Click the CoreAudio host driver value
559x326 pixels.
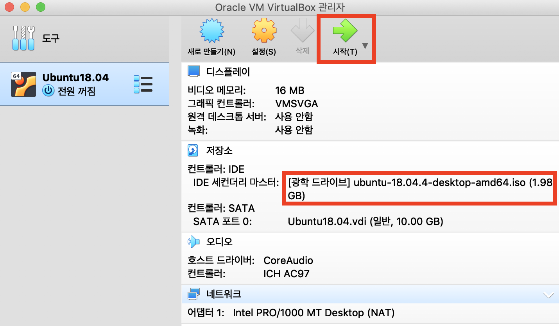pyautogui.click(x=288, y=260)
